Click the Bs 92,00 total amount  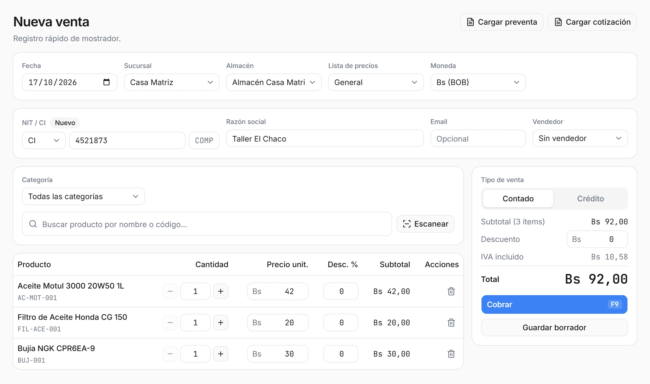point(596,279)
